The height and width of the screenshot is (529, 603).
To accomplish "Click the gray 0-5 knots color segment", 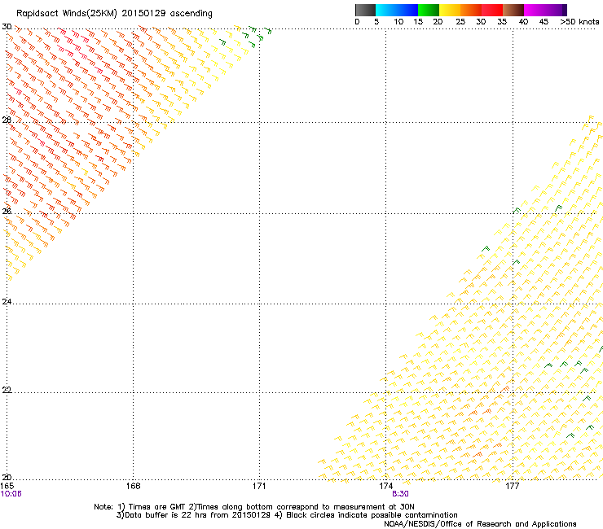I will coord(365,10).
